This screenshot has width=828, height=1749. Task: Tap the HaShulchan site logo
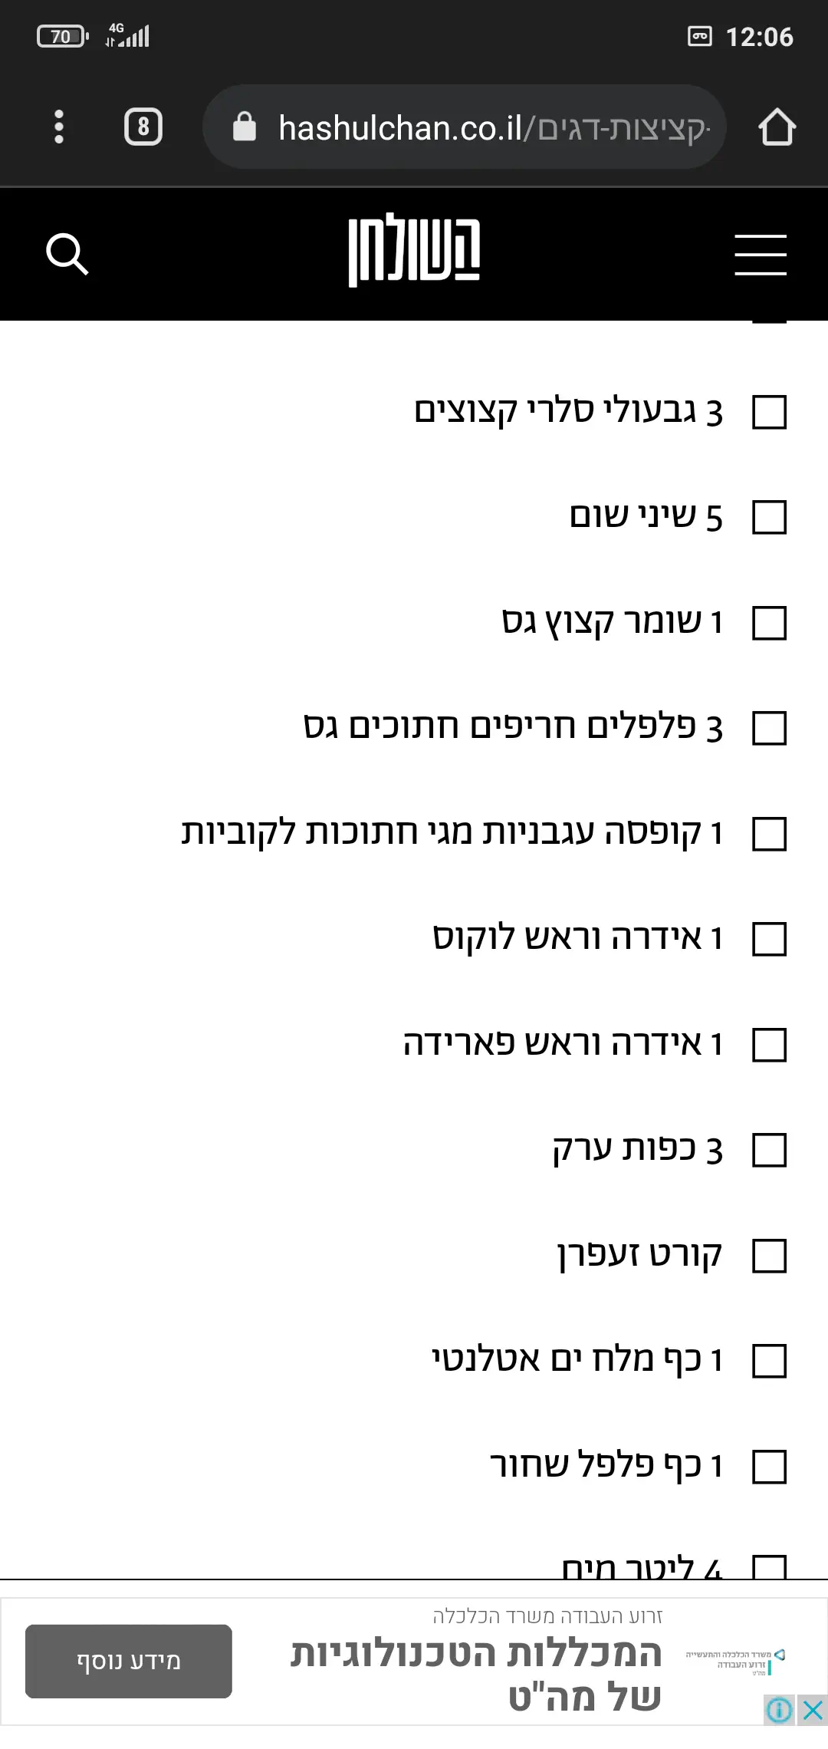tap(414, 250)
